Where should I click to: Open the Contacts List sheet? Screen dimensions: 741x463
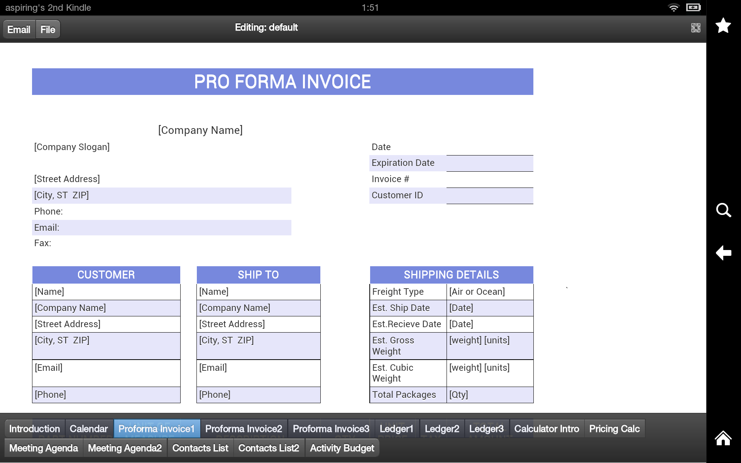[x=200, y=448]
